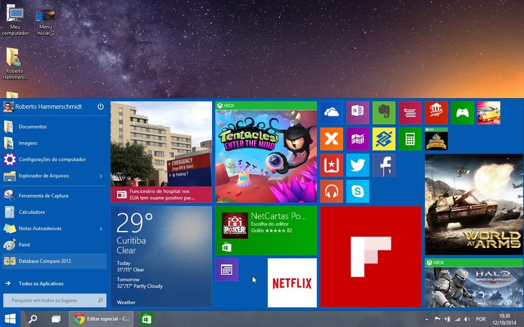This screenshot has height=327, width=524.
Task: Open Roberto Hammers... desktop folder
Action: pos(14,64)
